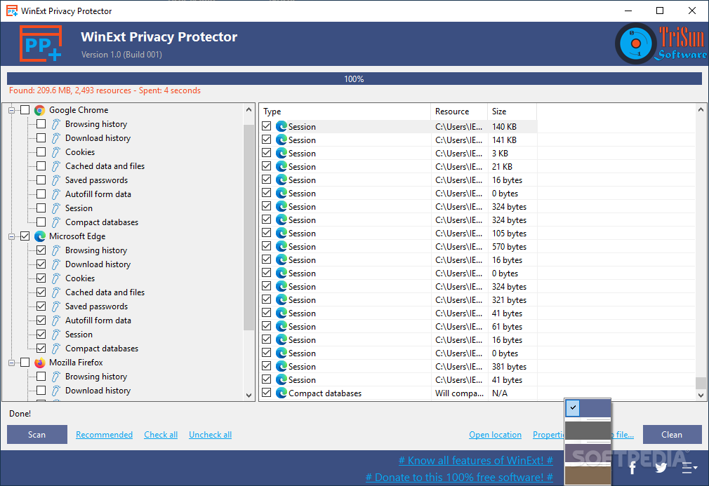
Task: Click Edge icon in the 21 KB Session row
Action: click(281, 167)
